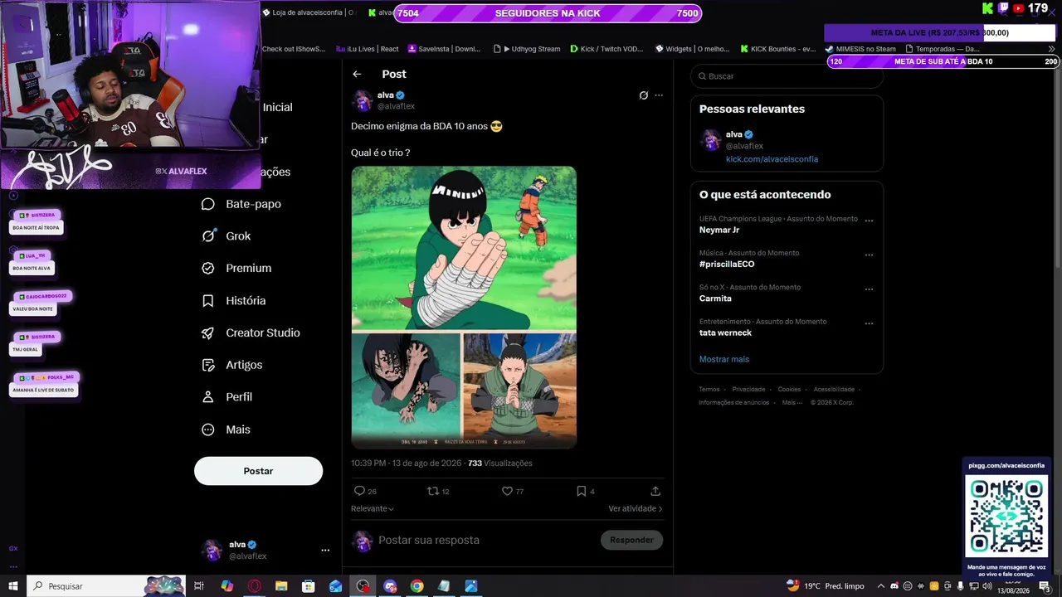This screenshot has height=597, width=1062.
Task: Expand the Mais sidebar menu
Action: click(x=227, y=430)
